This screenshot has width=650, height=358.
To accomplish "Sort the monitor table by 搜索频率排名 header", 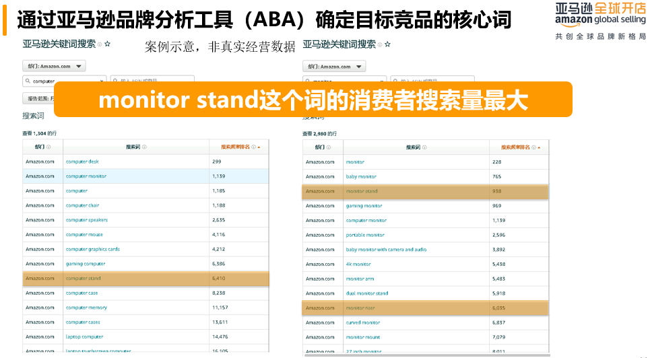I will (516, 147).
